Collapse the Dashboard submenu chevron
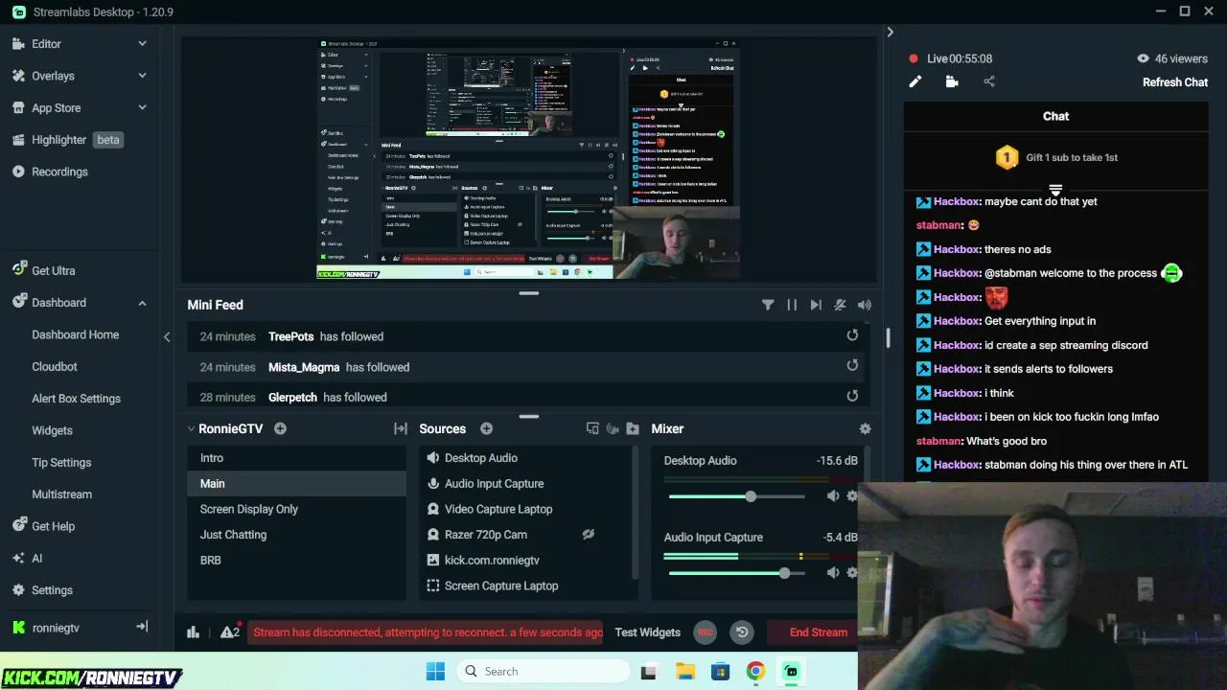The width and height of the screenshot is (1227, 690). [x=142, y=303]
